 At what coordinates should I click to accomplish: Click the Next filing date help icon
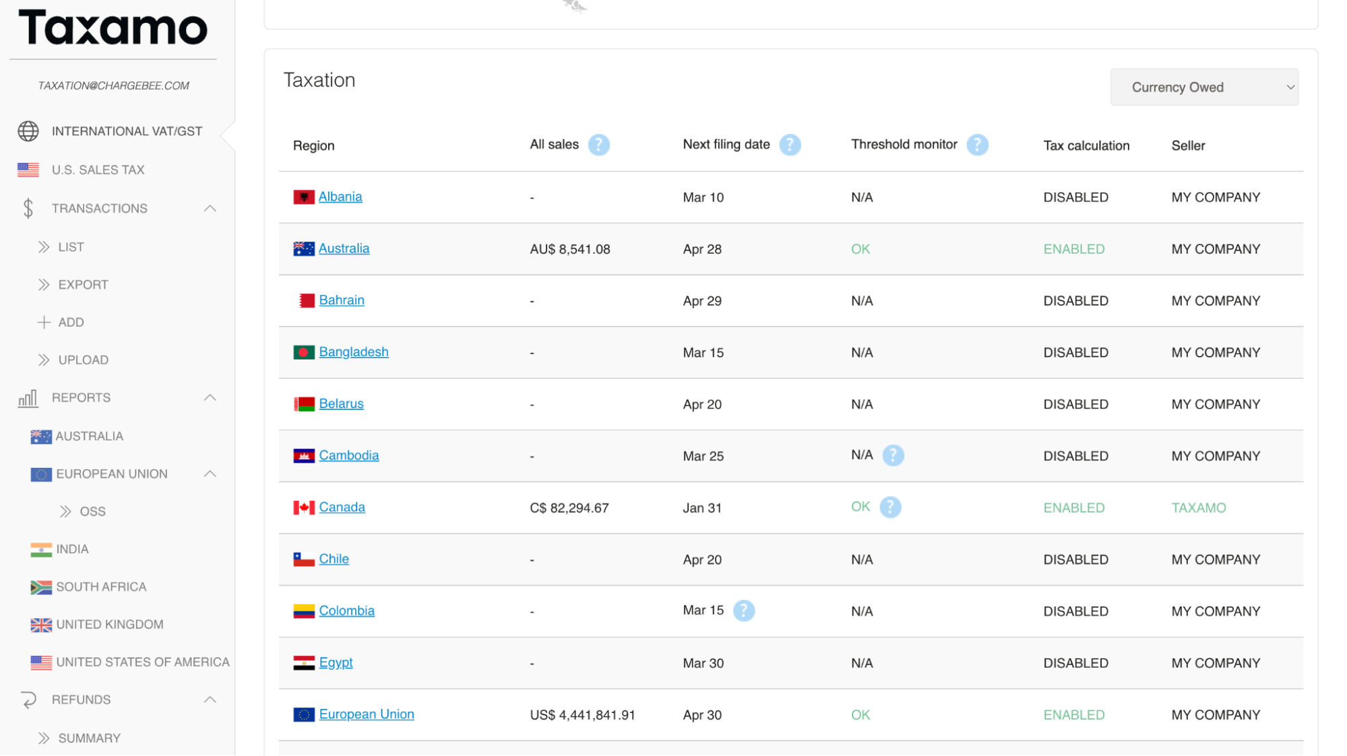[790, 145]
